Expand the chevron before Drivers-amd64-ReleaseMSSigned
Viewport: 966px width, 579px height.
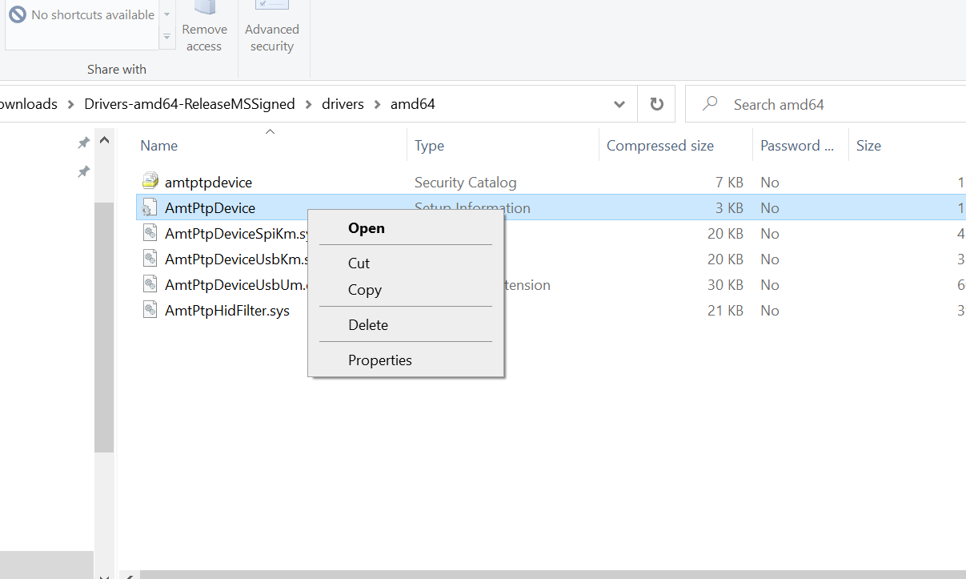coord(71,104)
